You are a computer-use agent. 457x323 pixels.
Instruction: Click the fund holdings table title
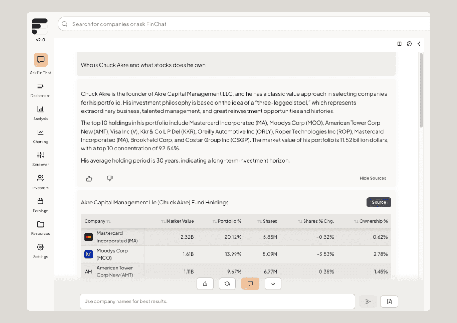pyautogui.click(x=155, y=203)
